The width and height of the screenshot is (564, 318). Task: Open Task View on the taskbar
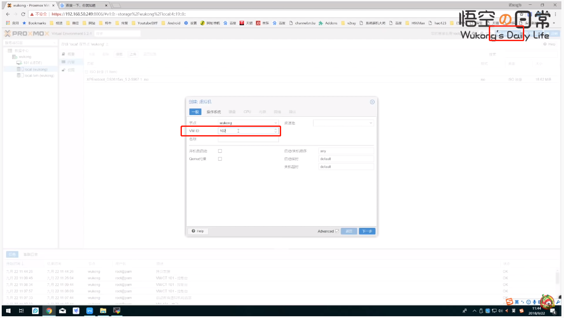pyautogui.click(x=21, y=311)
